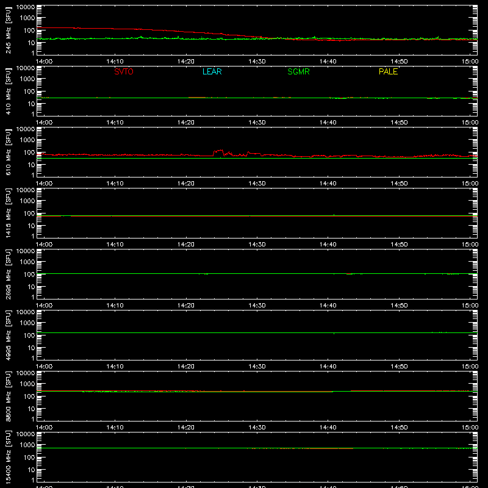
Task: Click 14:10 under the 410 MHz panel
Action: pyautogui.click(x=115, y=123)
